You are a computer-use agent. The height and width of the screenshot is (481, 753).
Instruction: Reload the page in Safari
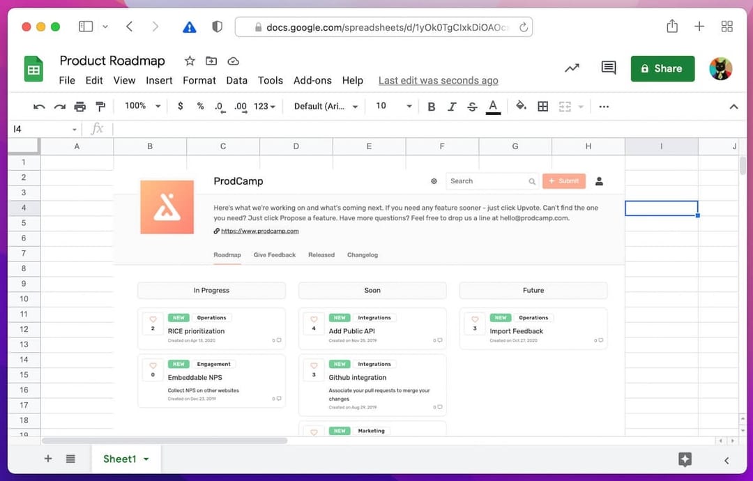click(x=524, y=27)
